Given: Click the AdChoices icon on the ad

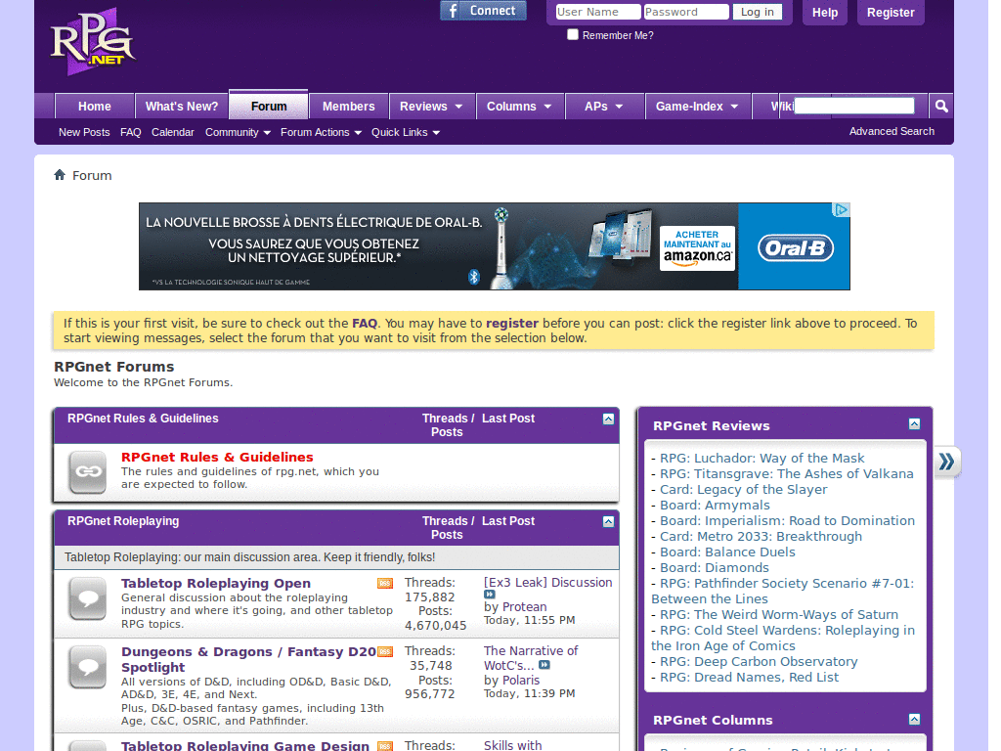Looking at the screenshot, I should [x=842, y=209].
